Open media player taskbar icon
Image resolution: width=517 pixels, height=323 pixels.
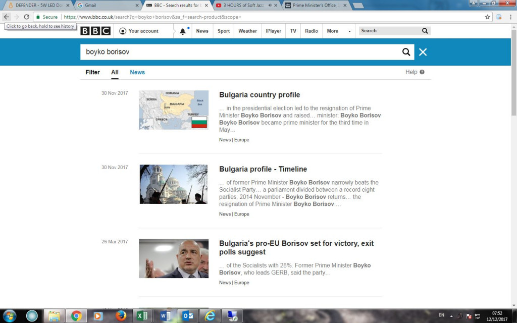point(98,316)
